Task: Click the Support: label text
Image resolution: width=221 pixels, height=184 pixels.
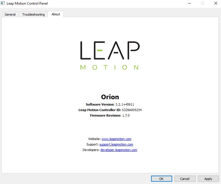Action: pyautogui.click(x=92, y=144)
